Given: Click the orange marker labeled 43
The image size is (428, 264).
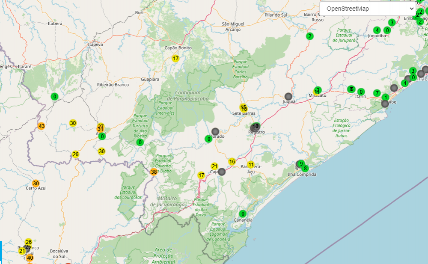Looking at the screenshot, I should (42, 126).
